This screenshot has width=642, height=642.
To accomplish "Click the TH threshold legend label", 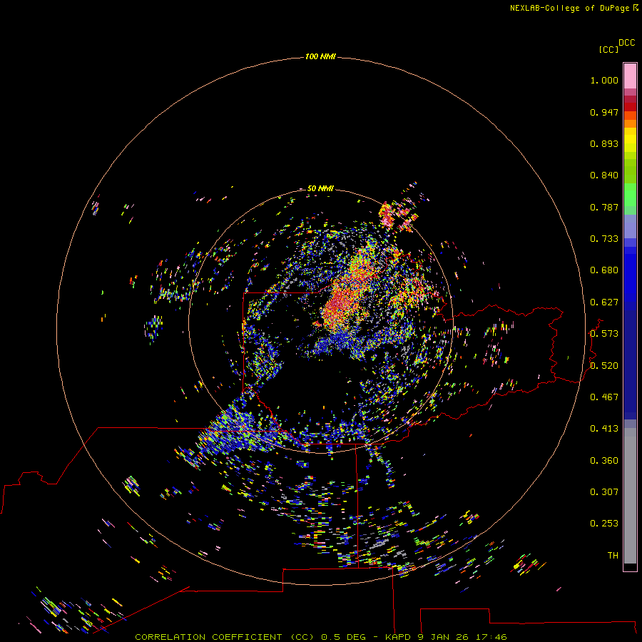I will coord(613,556).
